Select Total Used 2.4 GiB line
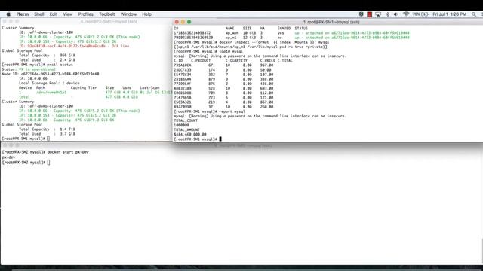483x271 pixels. coord(47,60)
